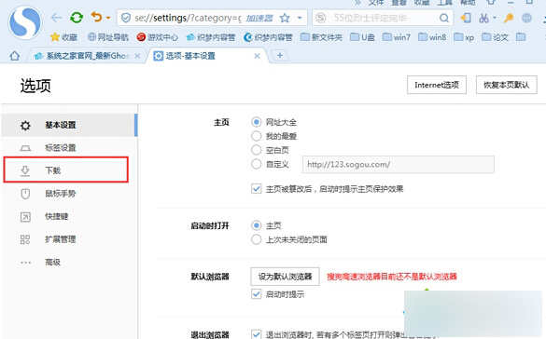Open the screenshot tool dropdown arrow
Viewport: 546px width, 339px height.
(495, 18)
